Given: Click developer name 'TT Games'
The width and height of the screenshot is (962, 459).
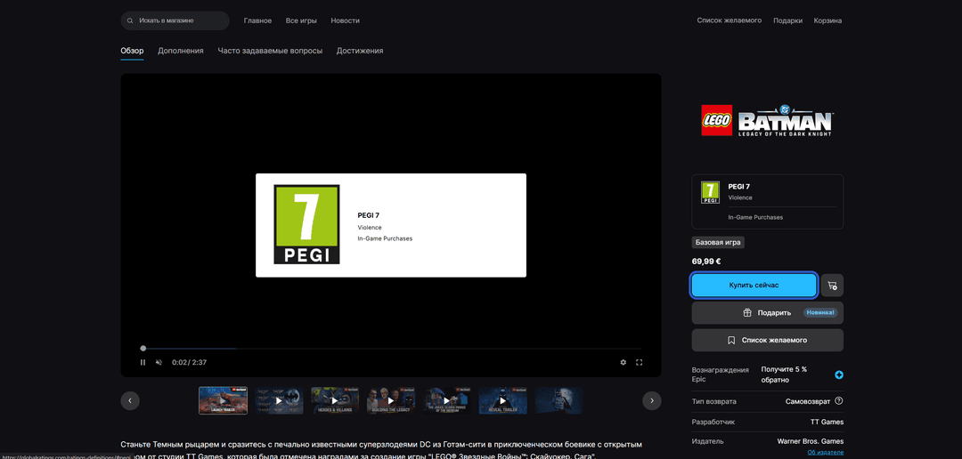Looking at the screenshot, I should click(x=827, y=422).
